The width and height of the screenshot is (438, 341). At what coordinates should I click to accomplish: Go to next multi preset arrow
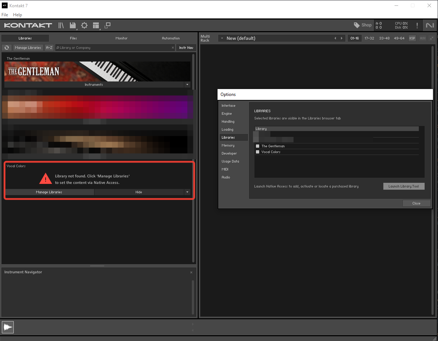pos(341,38)
